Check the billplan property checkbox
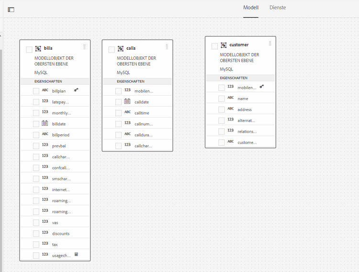The width and height of the screenshot is (359, 272). 36,91
